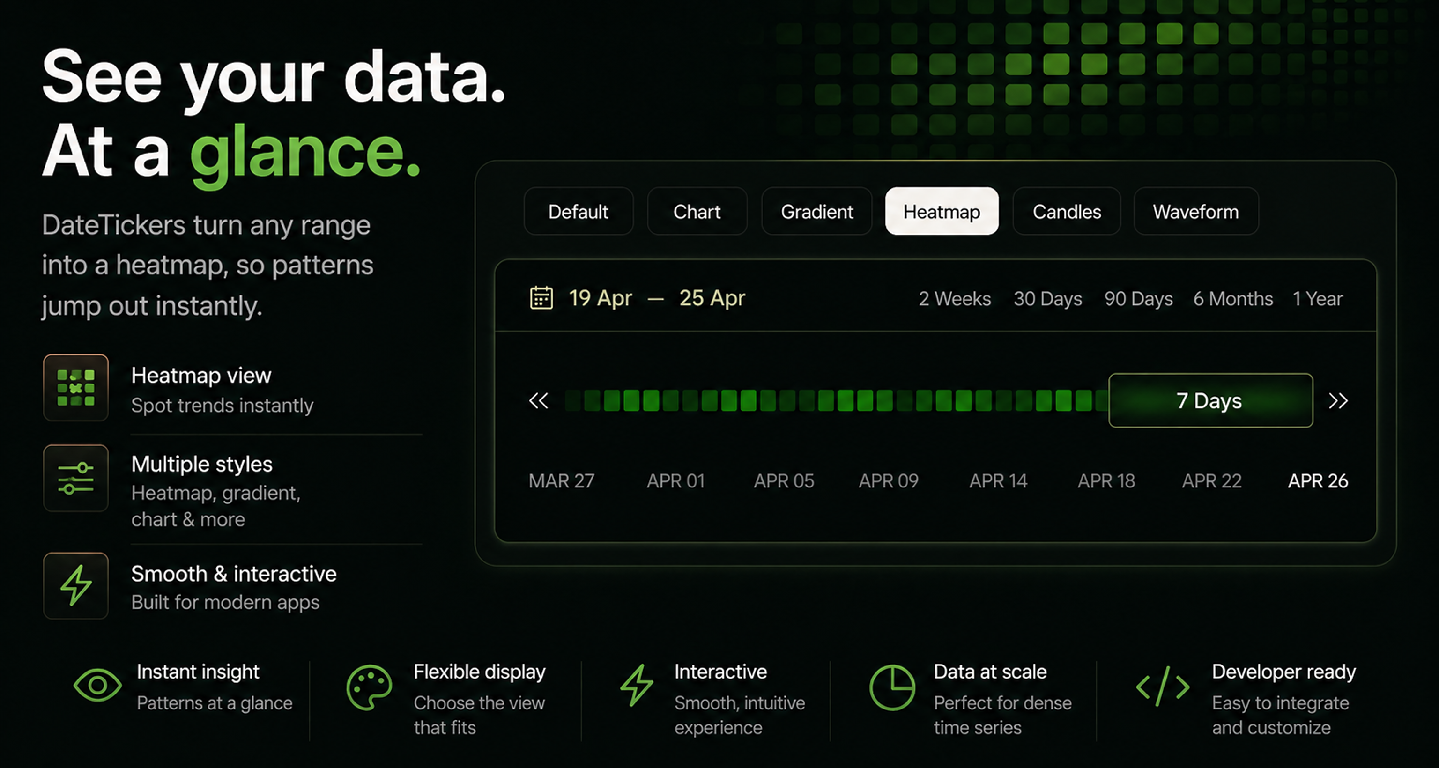Viewport: 1439px width, 768px height.
Task: Choose the 2 Weeks range
Action: tap(955, 299)
